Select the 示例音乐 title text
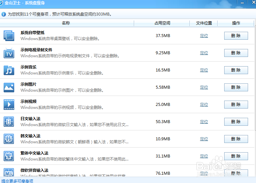Image resolution: width=256 pixels, height=183 pixels. 28,67
